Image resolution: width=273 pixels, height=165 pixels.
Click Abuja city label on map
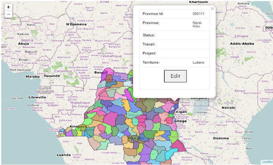click(x=24, y=43)
